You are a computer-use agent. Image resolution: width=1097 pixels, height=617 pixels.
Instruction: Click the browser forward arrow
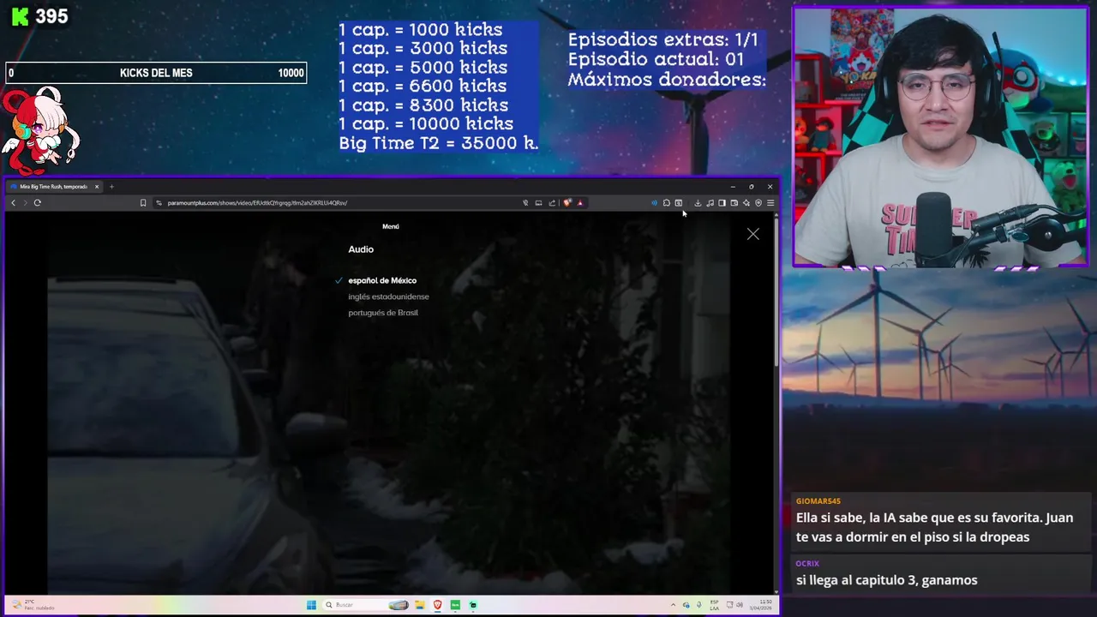click(x=25, y=203)
